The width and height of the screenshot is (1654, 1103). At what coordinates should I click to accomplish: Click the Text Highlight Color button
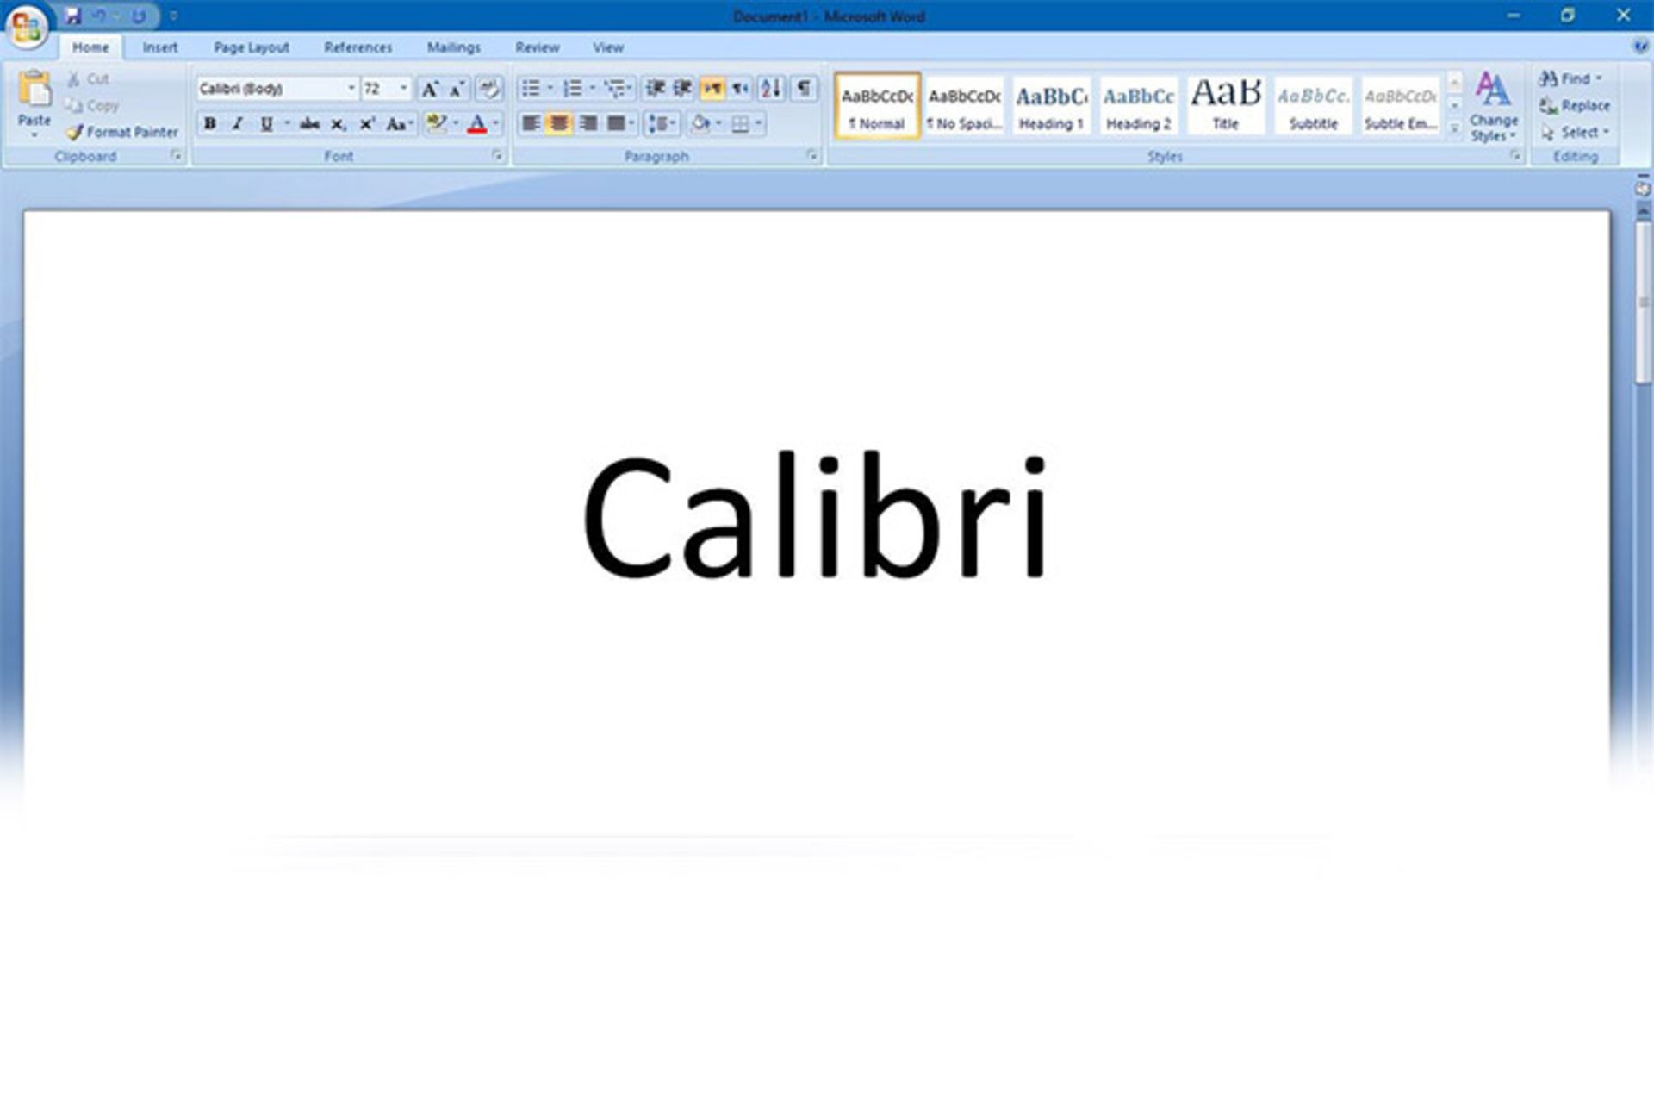click(437, 124)
